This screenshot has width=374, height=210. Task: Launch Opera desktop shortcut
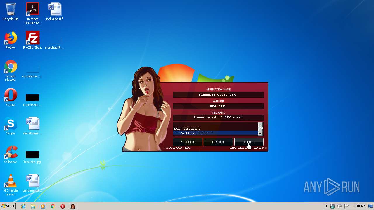click(11, 97)
